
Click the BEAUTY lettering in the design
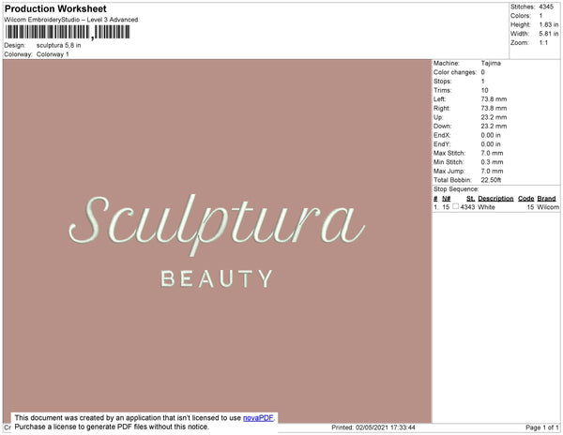click(217, 278)
